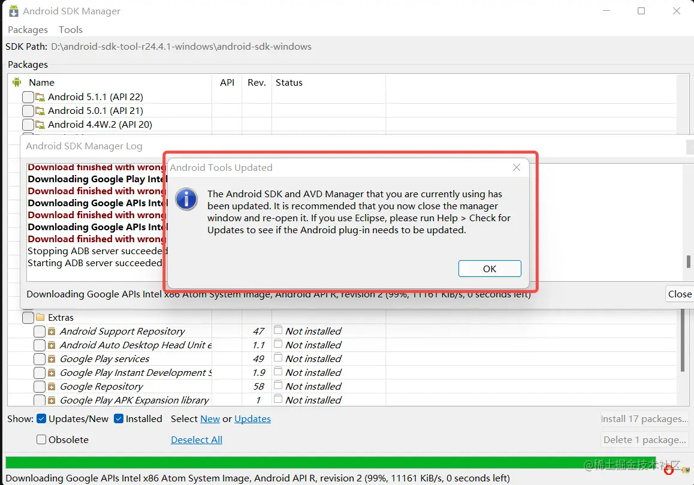Image resolution: width=694 pixels, height=485 pixels.
Task: Check the Android Support Repository checkbox
Action: (40, 332)
